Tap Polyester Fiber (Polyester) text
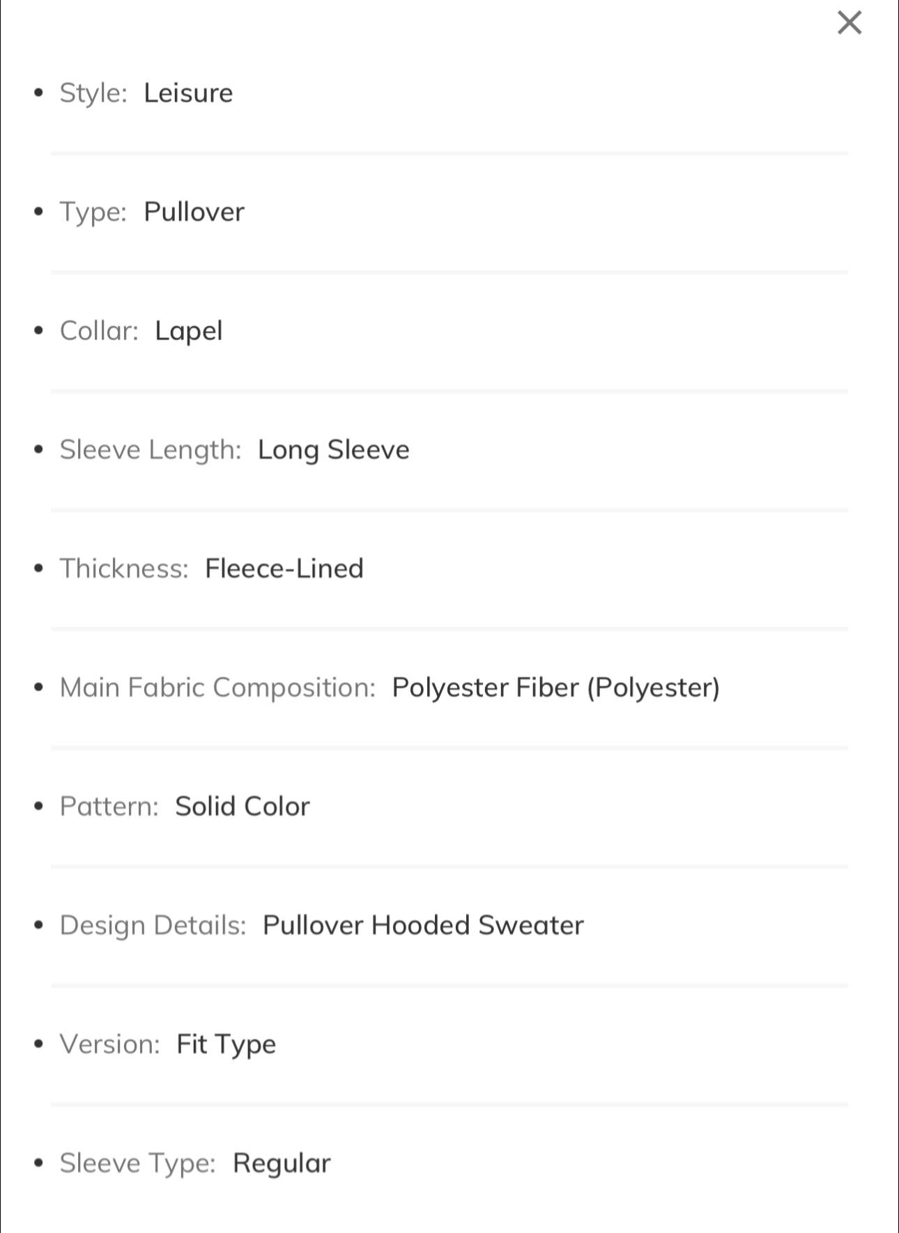The image size is (899, 1233). pos(555,688)
